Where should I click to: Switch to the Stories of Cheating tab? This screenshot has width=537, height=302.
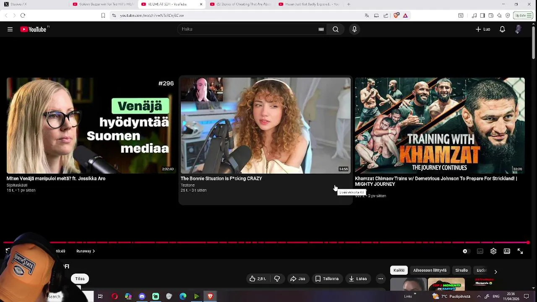240,4
